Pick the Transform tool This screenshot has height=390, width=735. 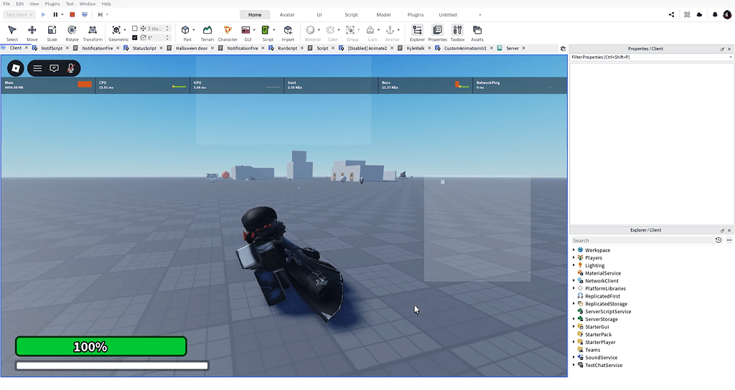tap(93, 33)
